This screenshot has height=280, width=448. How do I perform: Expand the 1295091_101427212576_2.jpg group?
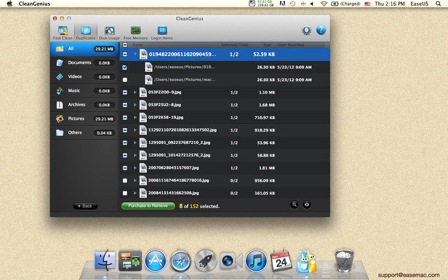135,155
